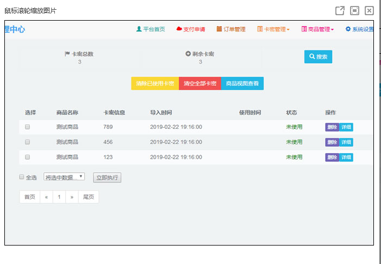
Task: Click 测试商品 in the 789 row
Action: tap(67, 127)
